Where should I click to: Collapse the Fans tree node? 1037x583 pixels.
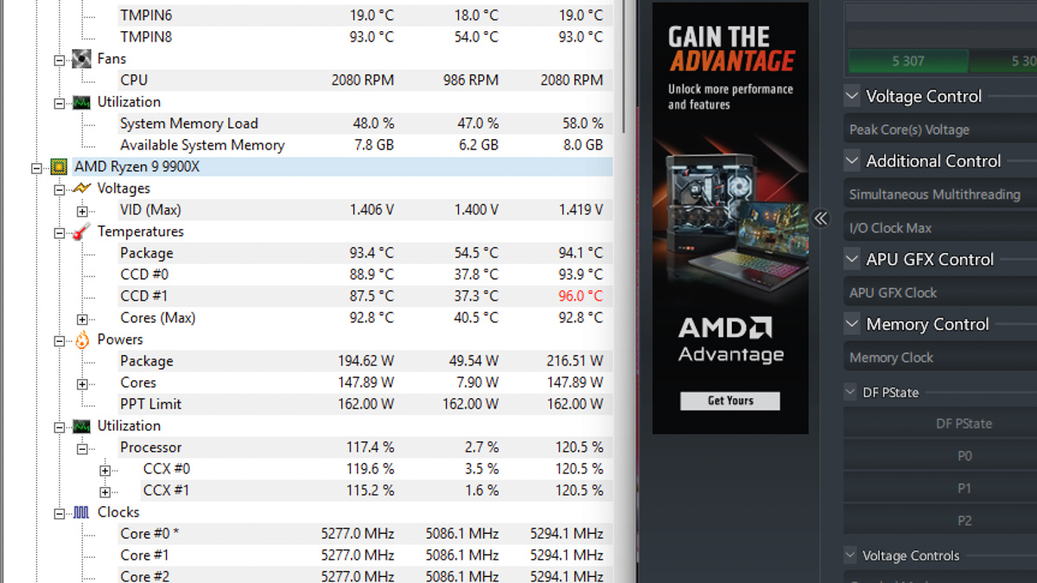click(60, 60)
